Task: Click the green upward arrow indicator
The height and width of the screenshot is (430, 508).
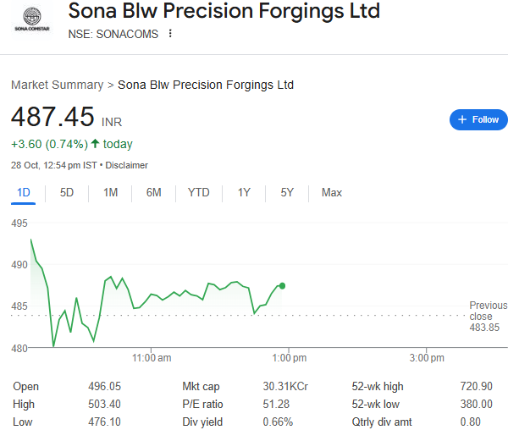Action: 95,144
